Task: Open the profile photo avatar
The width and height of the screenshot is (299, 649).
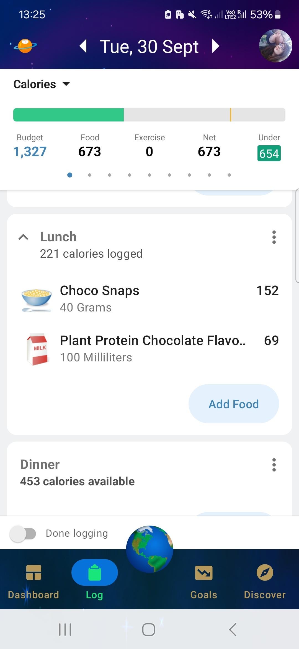Action: pyautogui.click(x=275, y=46)
